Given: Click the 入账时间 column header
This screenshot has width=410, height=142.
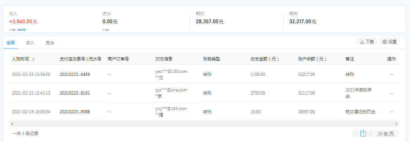Looking at the screenshot, I should [20, 59].
